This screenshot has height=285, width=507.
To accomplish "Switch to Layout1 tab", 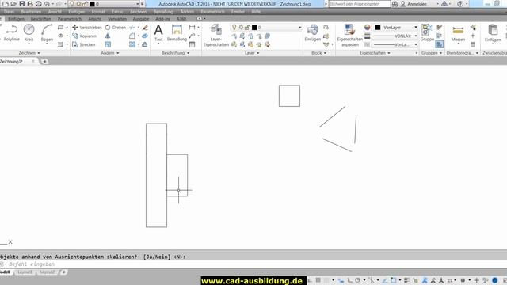I will click(25, 272).
